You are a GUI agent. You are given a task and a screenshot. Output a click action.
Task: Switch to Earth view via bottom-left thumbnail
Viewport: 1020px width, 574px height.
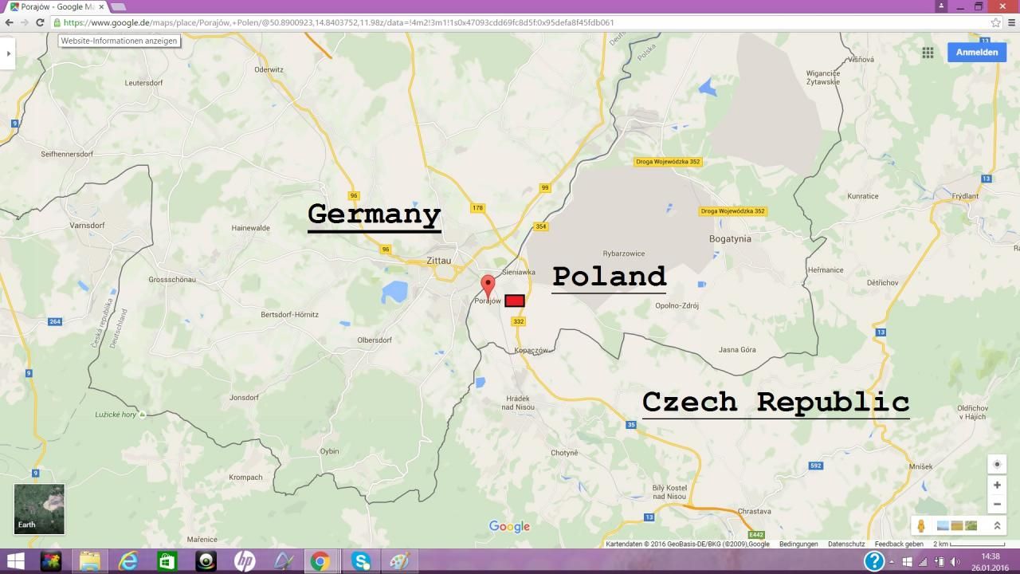(x=37, y=508)
